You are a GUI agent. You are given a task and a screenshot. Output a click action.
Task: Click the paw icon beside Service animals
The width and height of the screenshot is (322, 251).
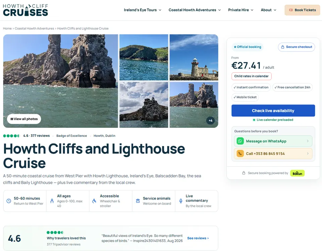click(138, 201)
